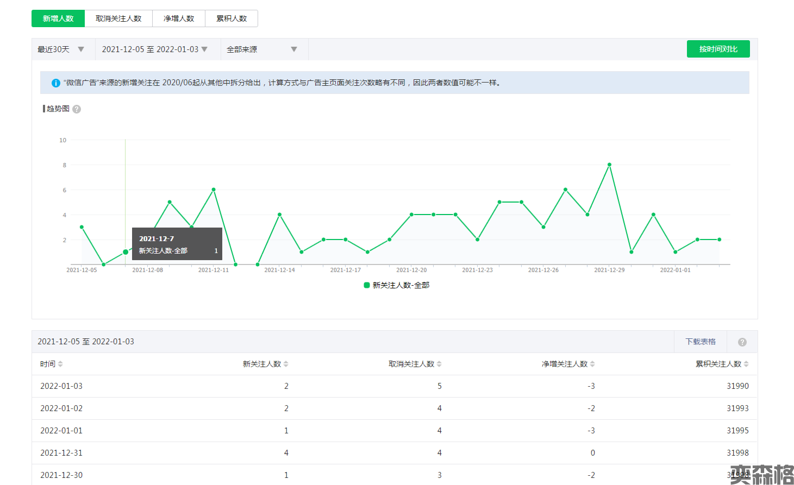Switch to the 净增人数 tab
Viewport: 794px width, 485px height.
(179, 18)
